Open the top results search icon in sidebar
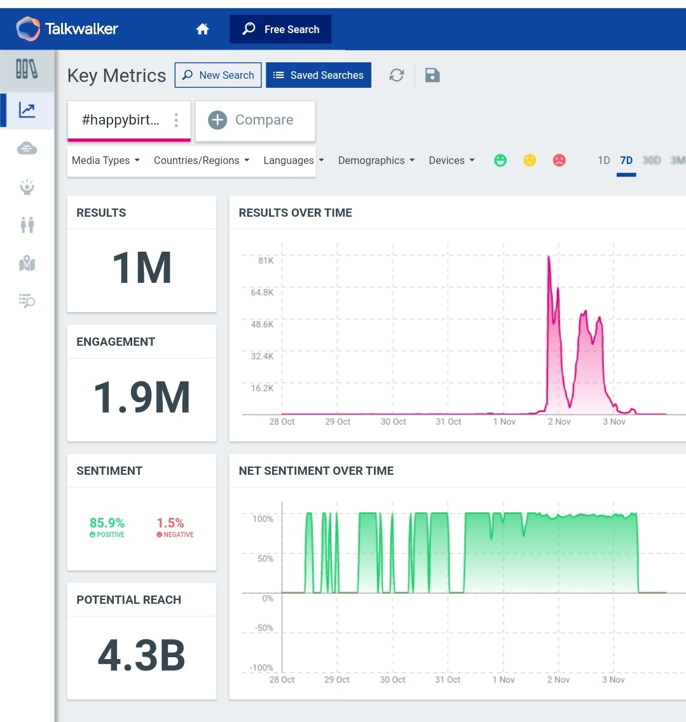686x722 pixels. click(26, 301)
